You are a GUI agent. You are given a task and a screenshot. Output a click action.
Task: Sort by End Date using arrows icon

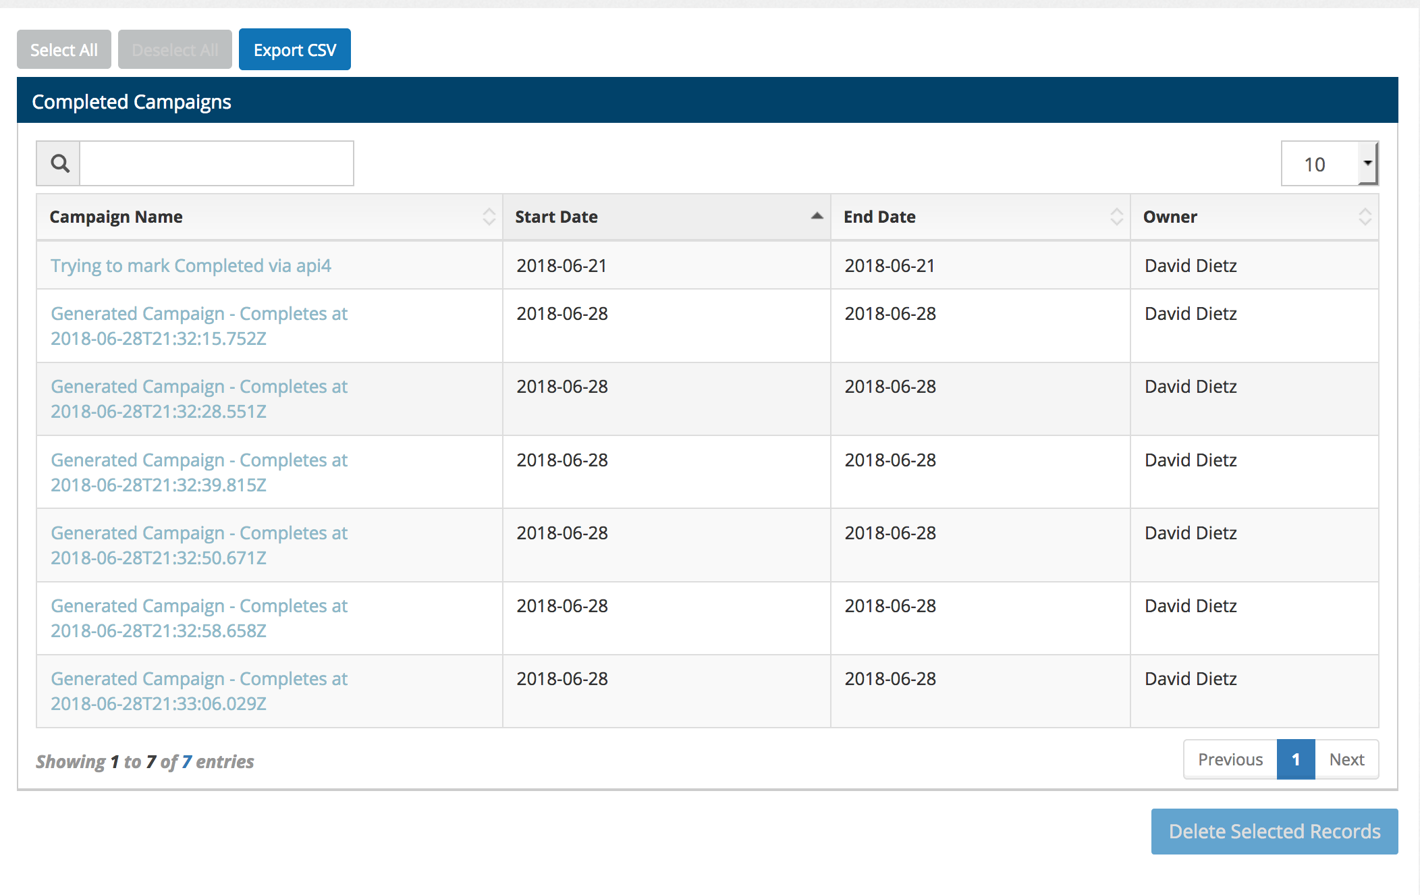(1116, 217)
